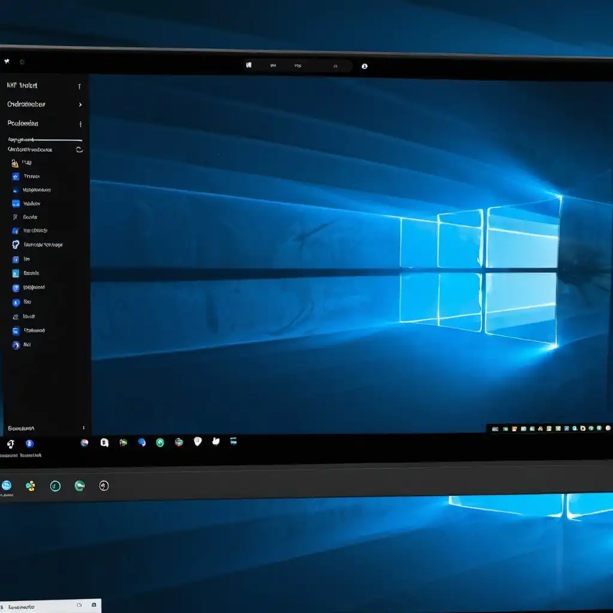Launch the yellow and teal clover dock icon
The height and width of the screenshot is (613, 613).
point(31,486)
